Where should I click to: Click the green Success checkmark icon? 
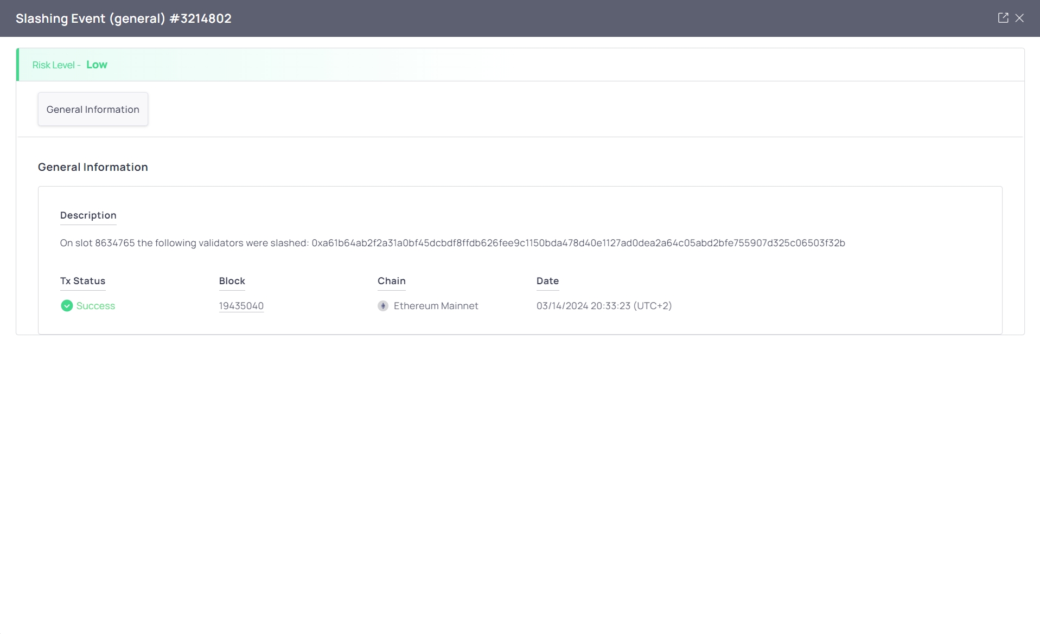tap(67, 306)
